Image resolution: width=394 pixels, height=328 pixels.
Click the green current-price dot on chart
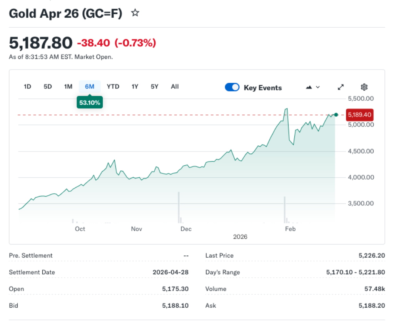click(x=336, y=115)
